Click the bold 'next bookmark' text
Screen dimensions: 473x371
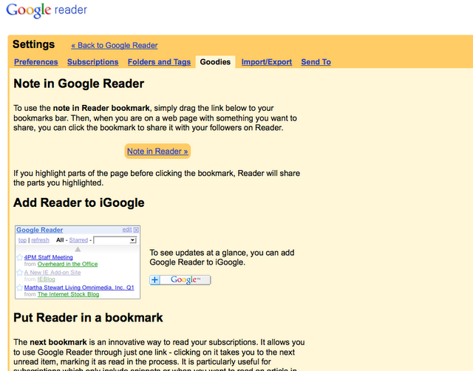(58, 342)
